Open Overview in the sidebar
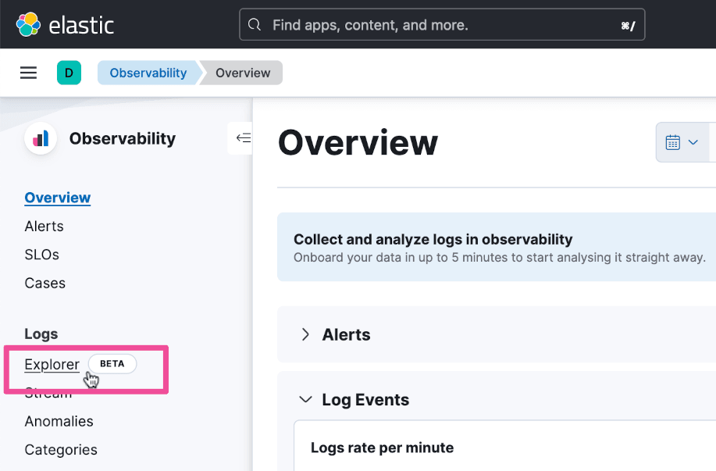 [58, 198]
